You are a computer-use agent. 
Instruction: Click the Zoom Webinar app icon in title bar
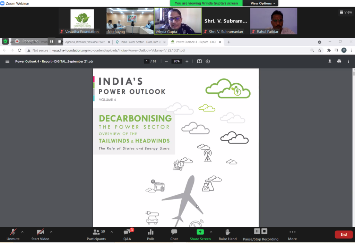(2, 3)
